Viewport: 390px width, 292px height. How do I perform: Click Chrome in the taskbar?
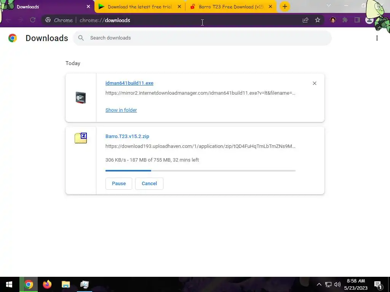click(x=29, y=284)
